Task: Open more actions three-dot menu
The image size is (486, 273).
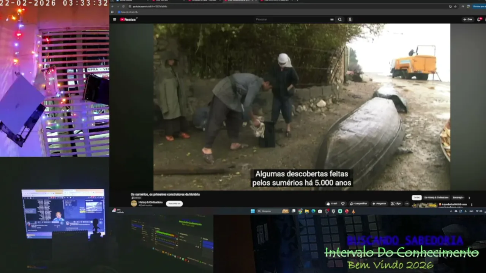Action: coord(407,204)
